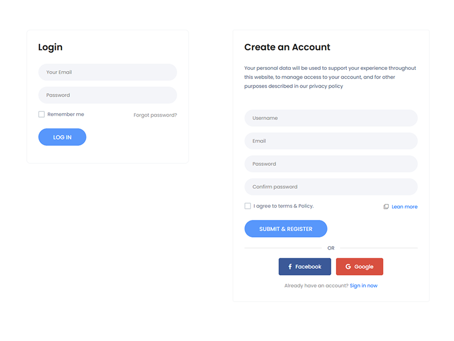Click the login Password field
Viewport: 454px width, 341px height.
click(107, 95)
